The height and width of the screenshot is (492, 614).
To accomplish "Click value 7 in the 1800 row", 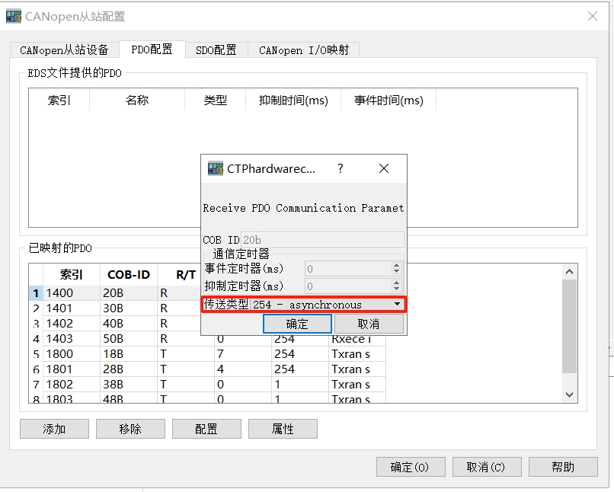I will (243, 354).
